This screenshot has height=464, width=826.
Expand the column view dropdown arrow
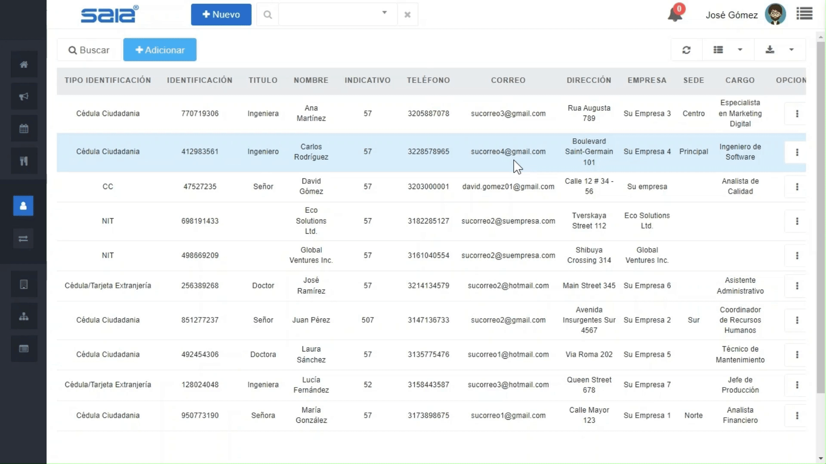tap(740, 50)
